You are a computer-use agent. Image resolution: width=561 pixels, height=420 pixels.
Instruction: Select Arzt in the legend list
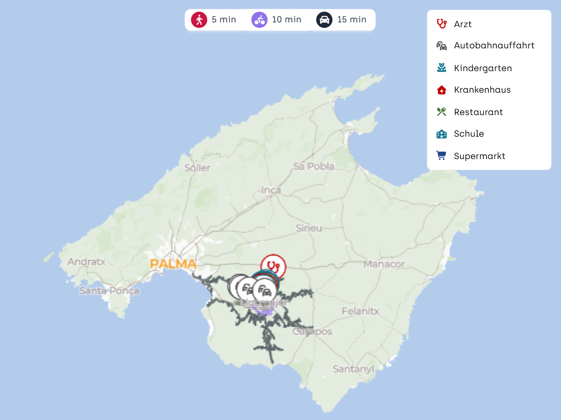coord(462,24)
